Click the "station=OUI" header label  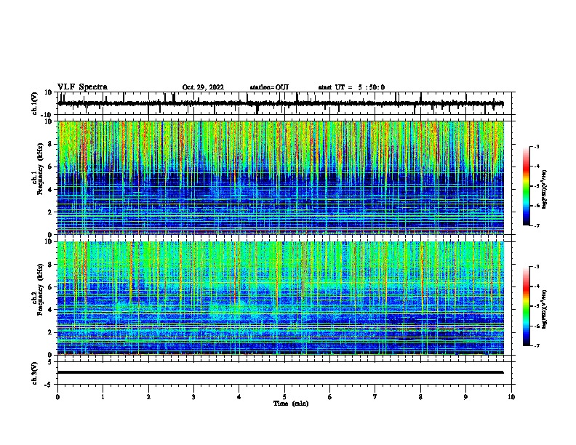269,87
